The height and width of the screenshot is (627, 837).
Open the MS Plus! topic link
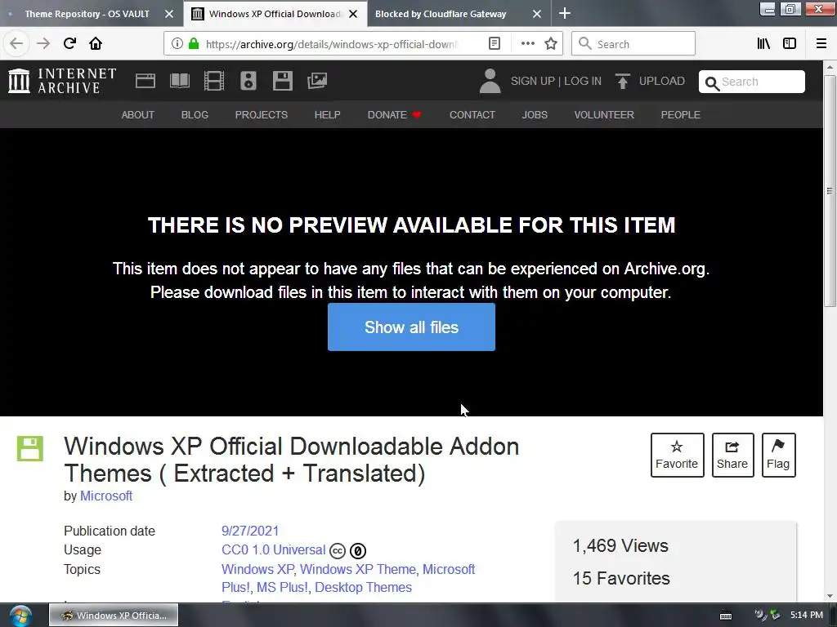pos(282,588)
